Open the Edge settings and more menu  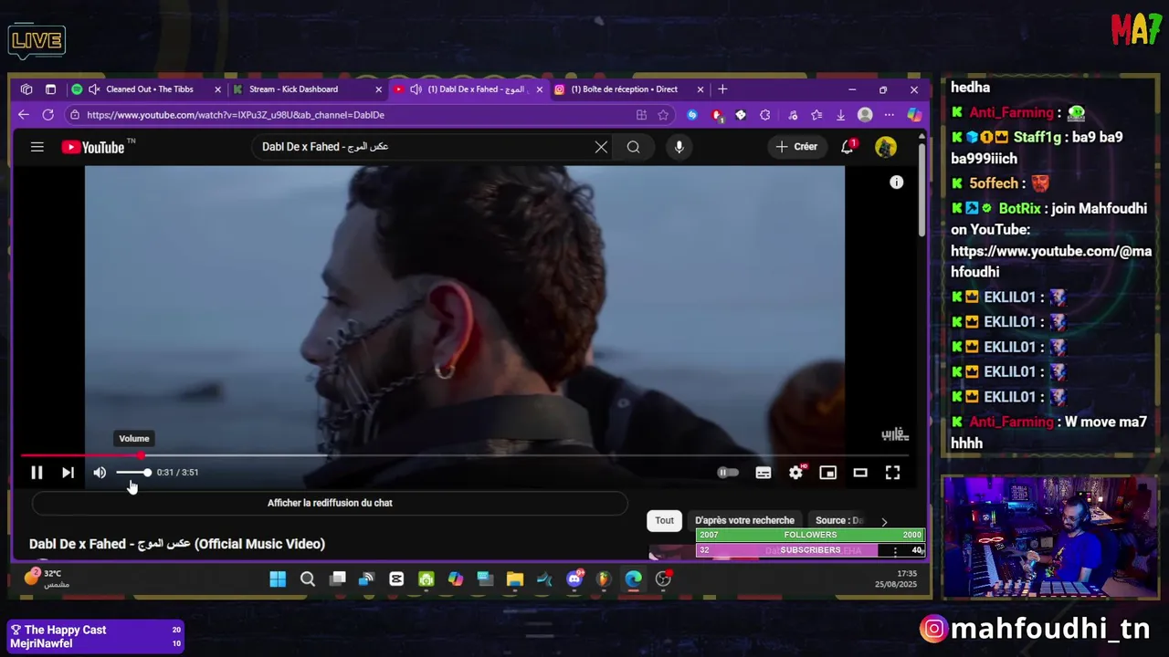coord(890,115)
